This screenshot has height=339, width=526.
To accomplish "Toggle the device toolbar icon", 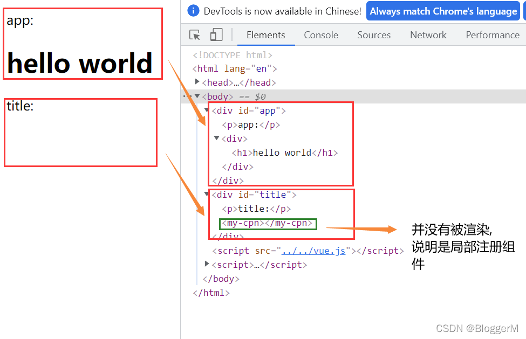I will 216,35.
